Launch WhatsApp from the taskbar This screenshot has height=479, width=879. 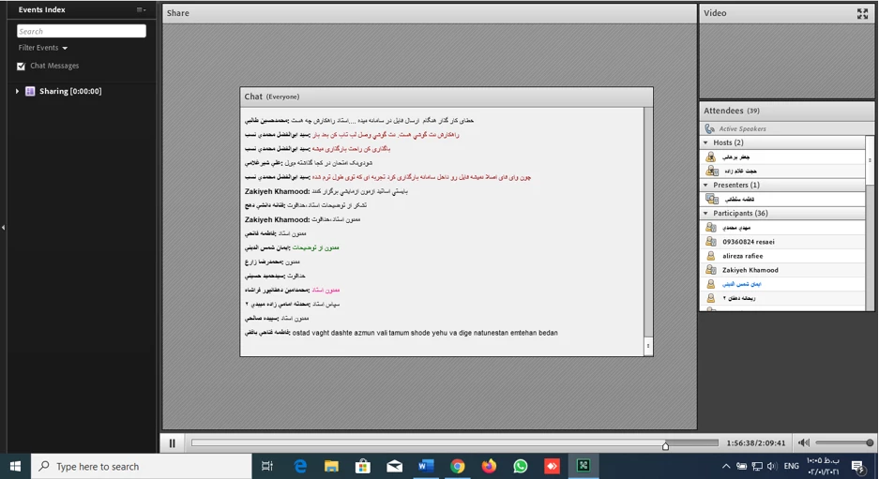click(521, 466)
